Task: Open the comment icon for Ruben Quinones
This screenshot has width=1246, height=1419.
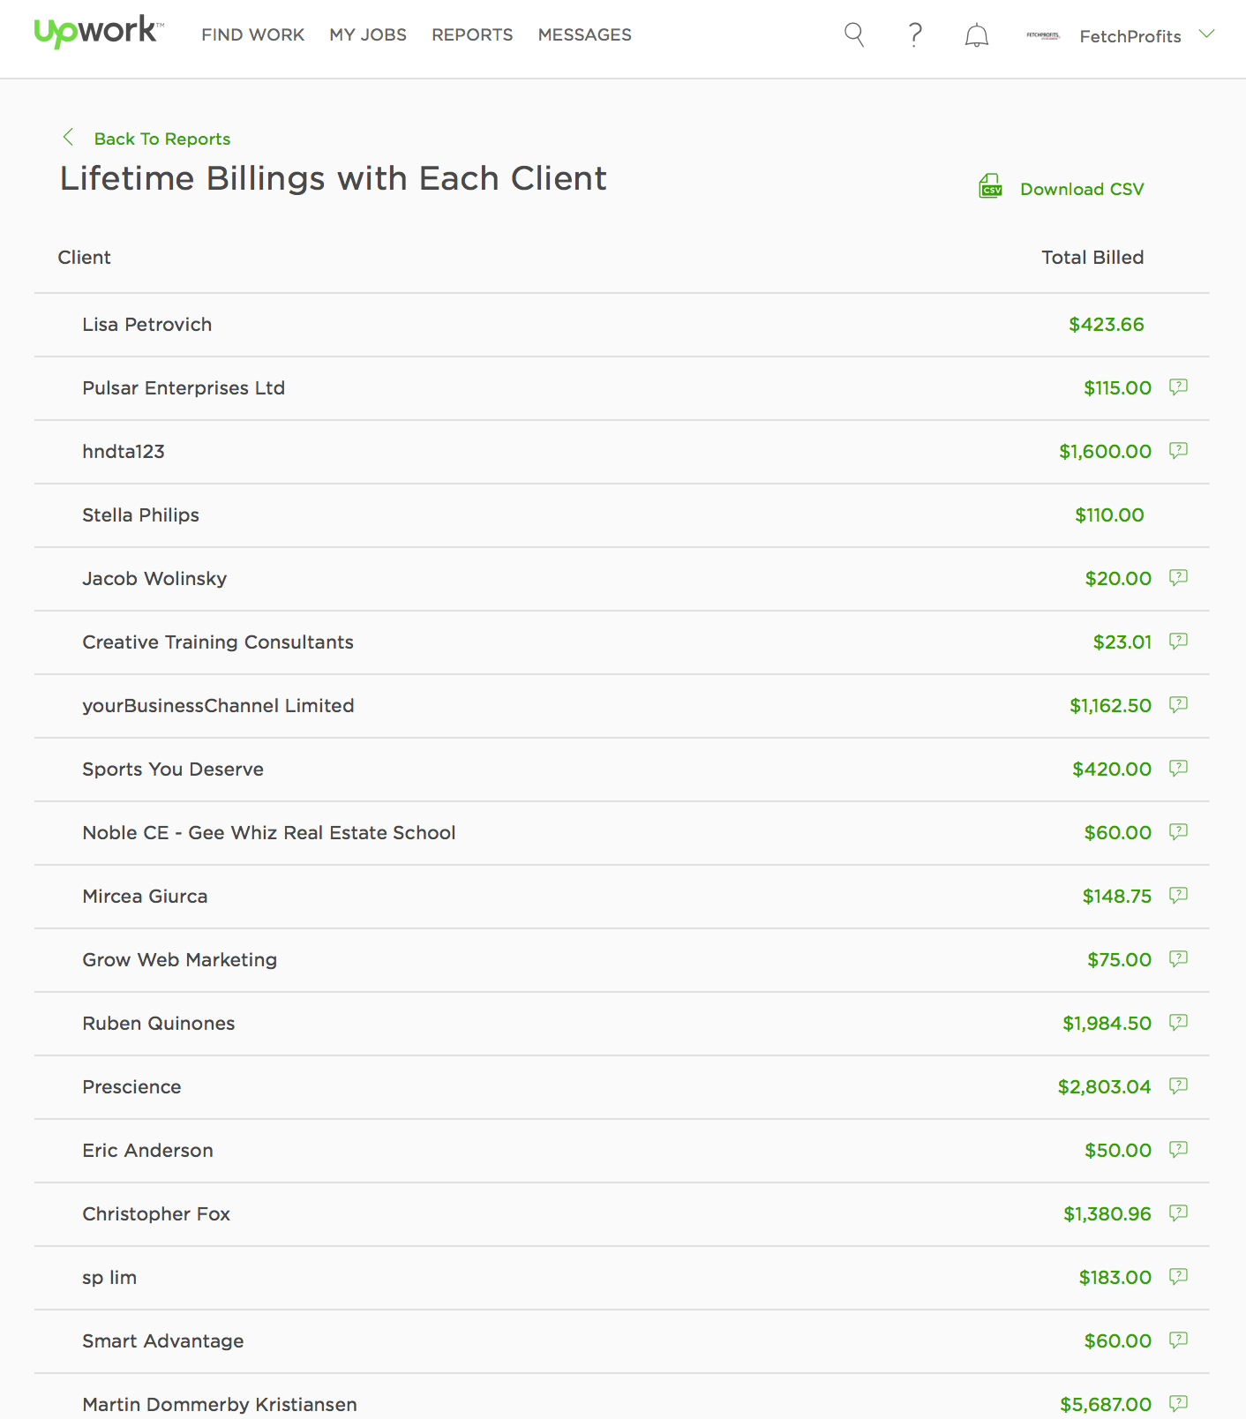Action: pos(1178,1022)
